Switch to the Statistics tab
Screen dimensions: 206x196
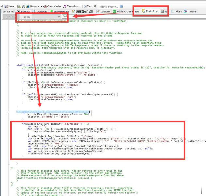(x=23, y=11)
